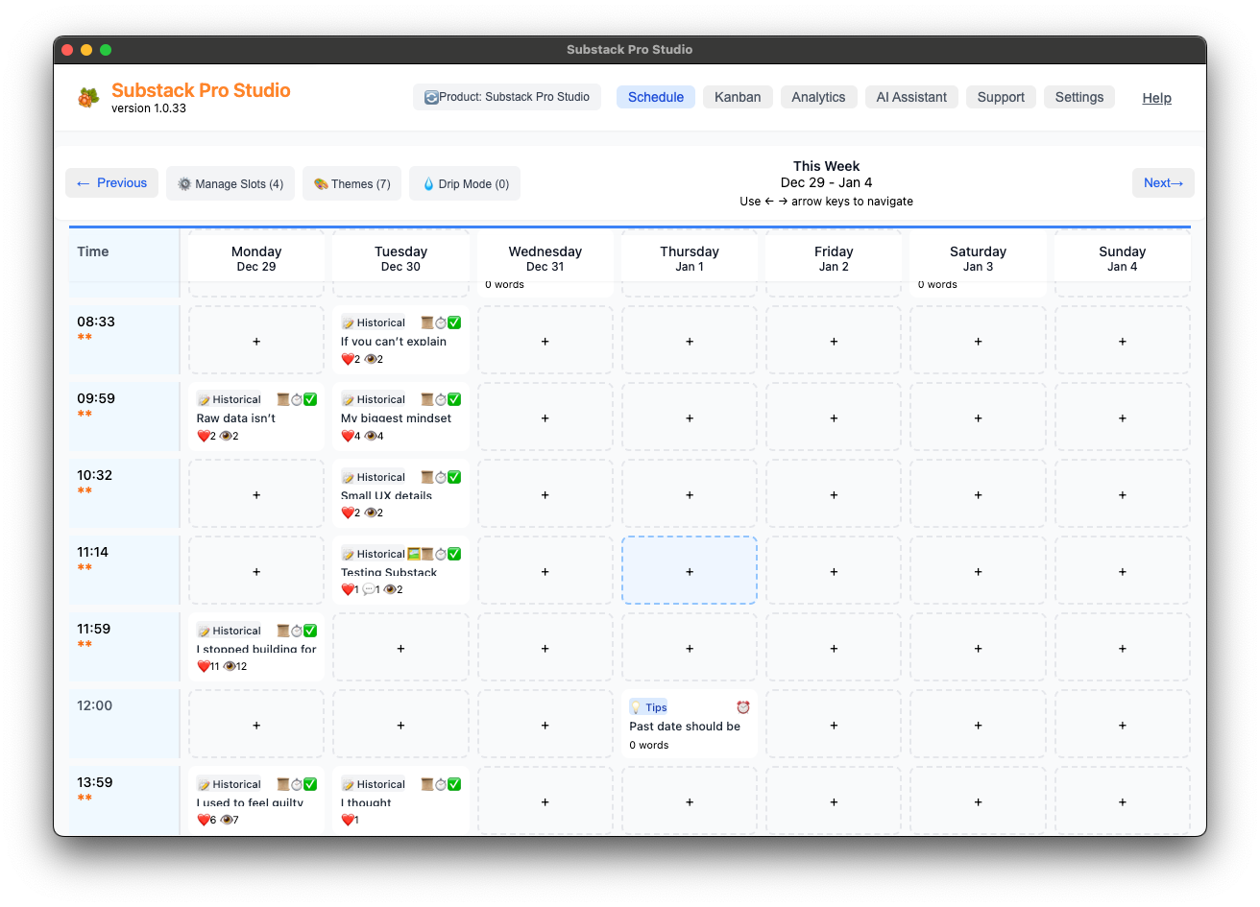The image size is (1260, 907).
Task: Click stopwatch icon on Testing Substack card
Action: point(441,554)
